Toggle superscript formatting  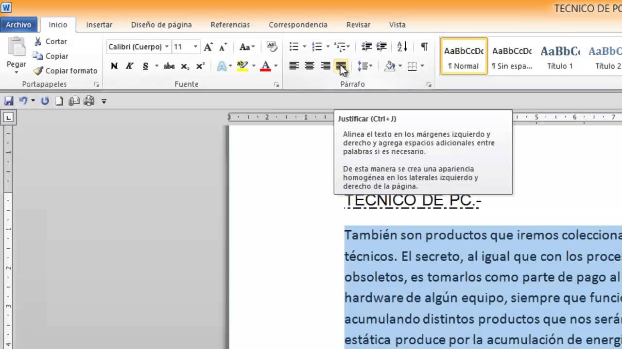pos(200,66)
